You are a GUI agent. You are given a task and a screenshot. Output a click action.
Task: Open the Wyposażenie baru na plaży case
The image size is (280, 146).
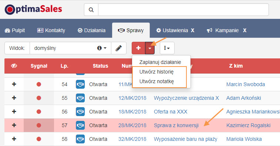coord(186,139)
